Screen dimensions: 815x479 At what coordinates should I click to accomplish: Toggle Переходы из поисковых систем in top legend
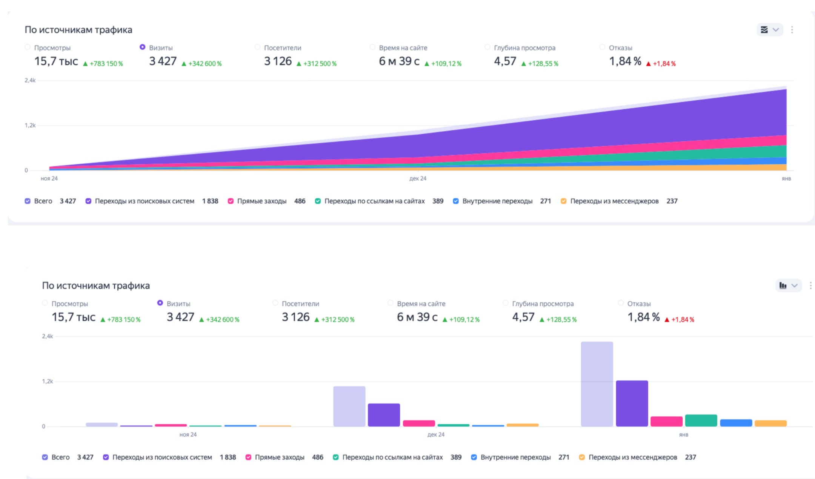coord(88,201)
